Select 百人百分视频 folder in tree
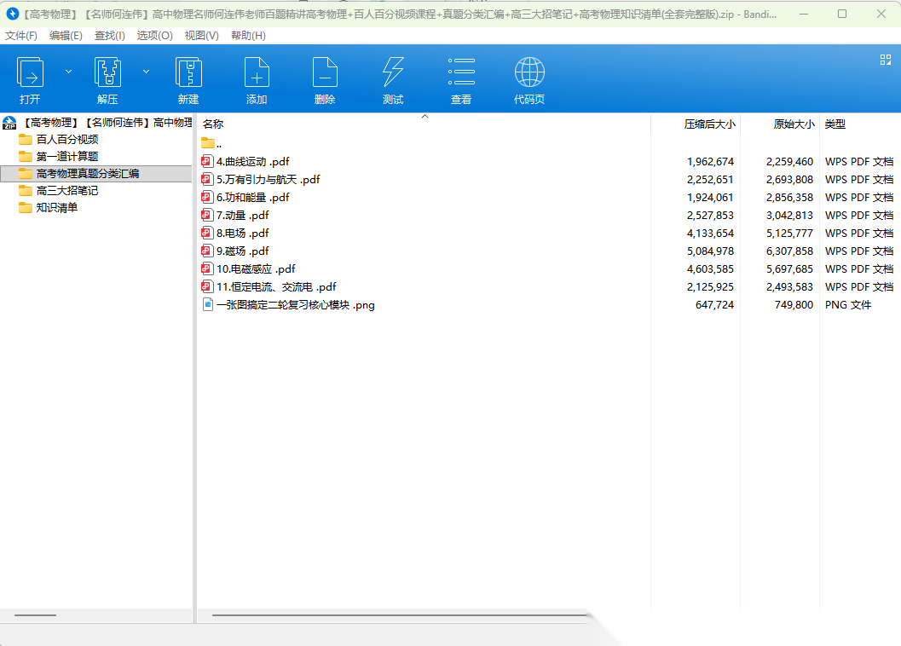Screen dimensions: 901x646 pos(66,139)
